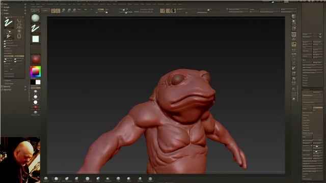Open the LightBox button on top shelf
The image size is (326, 183).
pos(45,10)
